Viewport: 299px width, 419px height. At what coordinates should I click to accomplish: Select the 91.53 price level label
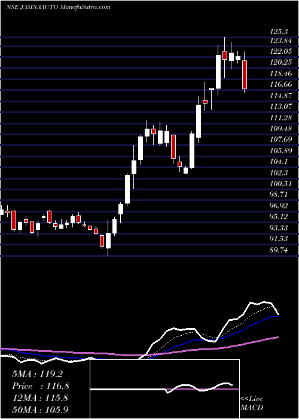(279, 239)
